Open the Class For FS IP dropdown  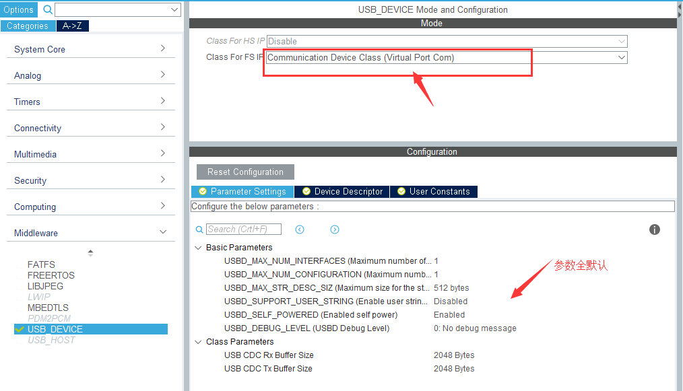(447, 57)
